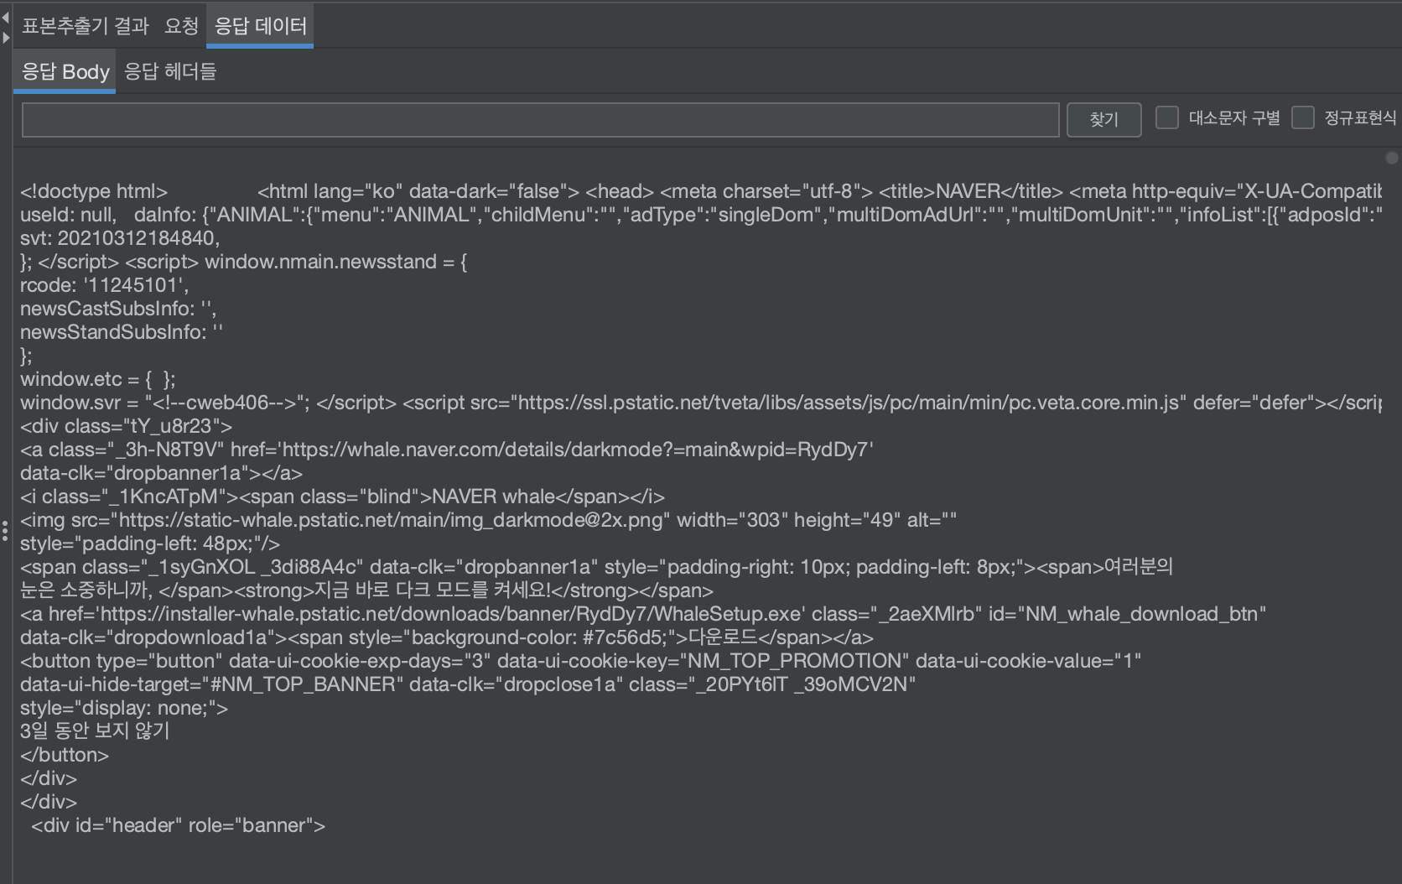Click the line "window.nmain.newsstand = {"
Viewport: 1402px width, 884px height.
[x=243, y=262]
